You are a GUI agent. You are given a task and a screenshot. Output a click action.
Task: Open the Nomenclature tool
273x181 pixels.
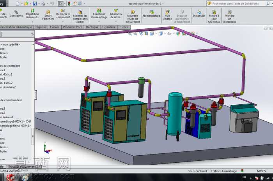tap(151, 14)
